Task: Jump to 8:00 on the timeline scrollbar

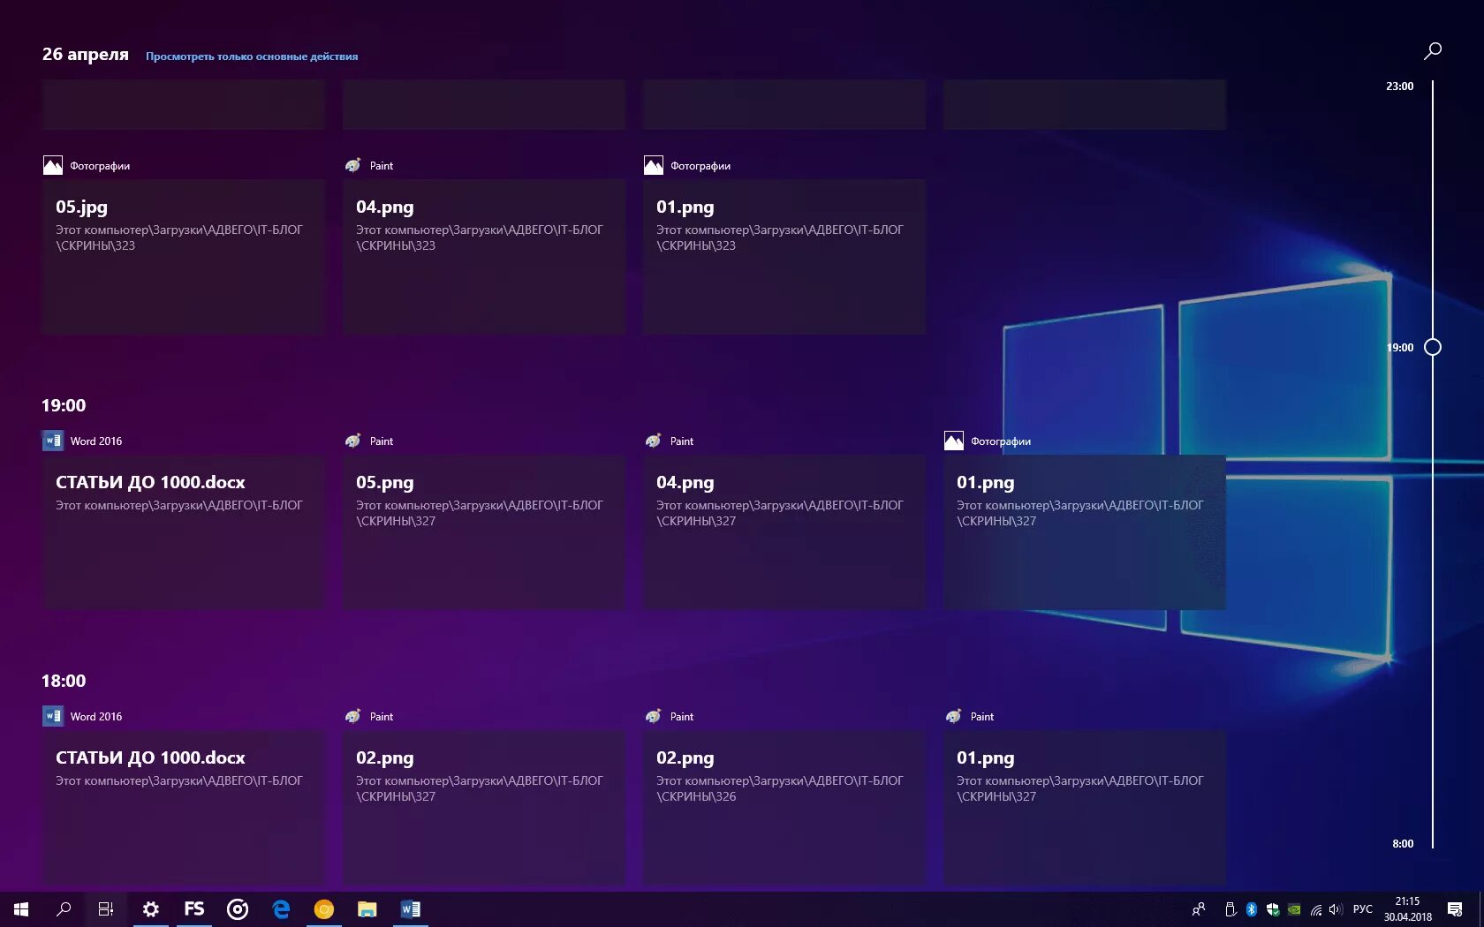Action: (x=1403, y=844)
